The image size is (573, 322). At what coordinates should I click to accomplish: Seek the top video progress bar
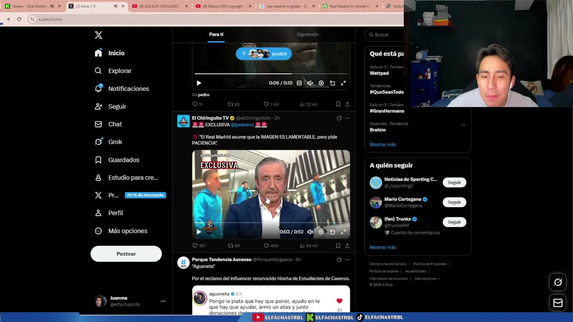[271, 74]
